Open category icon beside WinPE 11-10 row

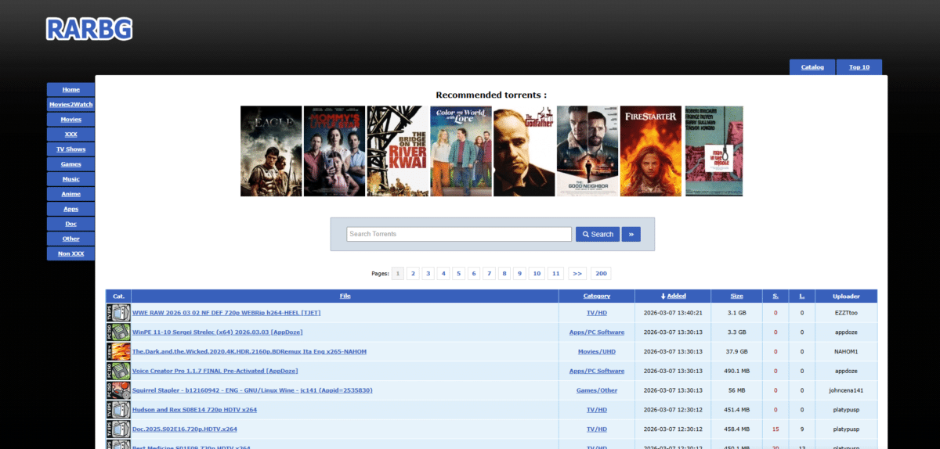click(118, 332)
